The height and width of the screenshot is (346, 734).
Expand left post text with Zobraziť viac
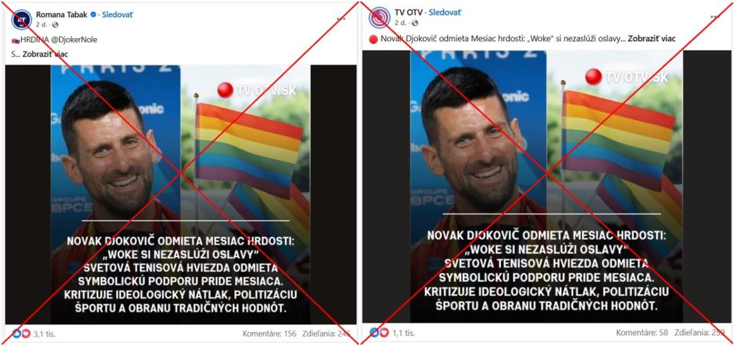point(45,54)
